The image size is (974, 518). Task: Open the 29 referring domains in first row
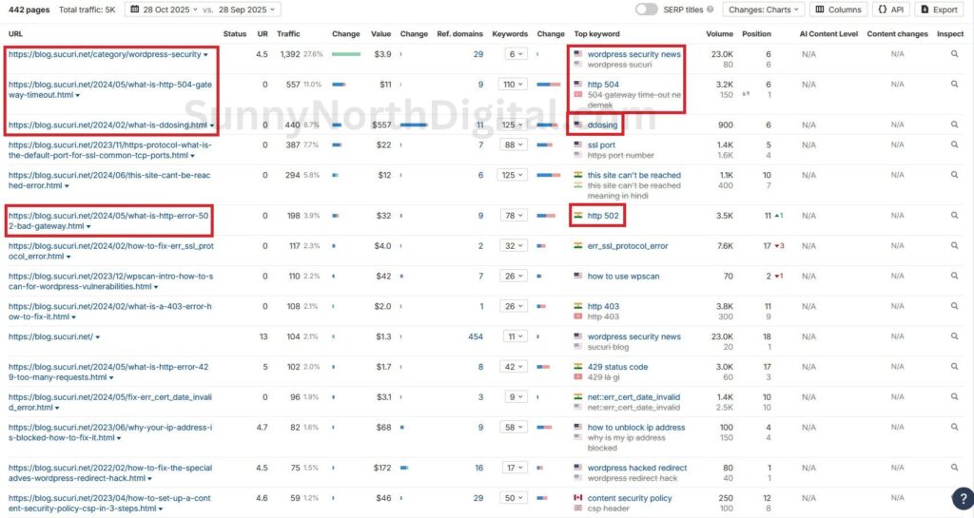[478, 54]
